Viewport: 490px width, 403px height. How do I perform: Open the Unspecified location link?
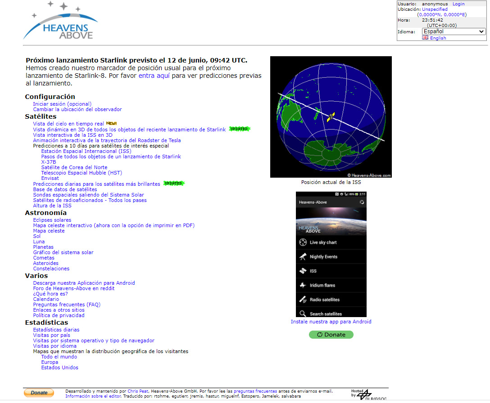coord(435,9)
